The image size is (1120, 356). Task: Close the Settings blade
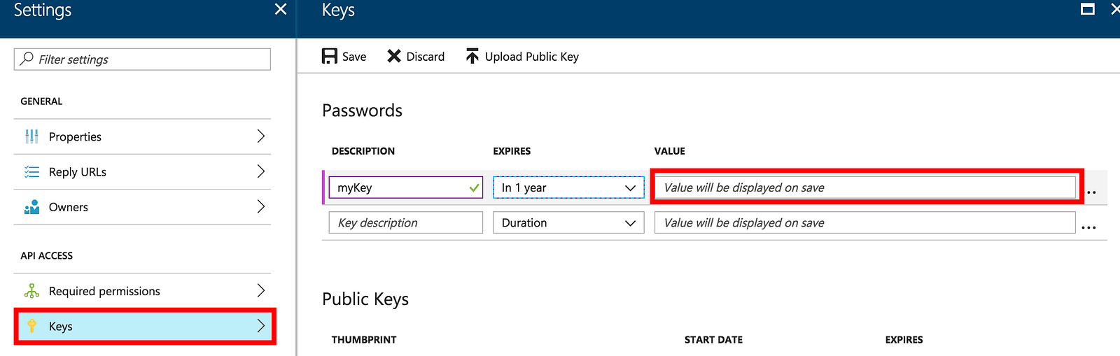coord(281,9)
